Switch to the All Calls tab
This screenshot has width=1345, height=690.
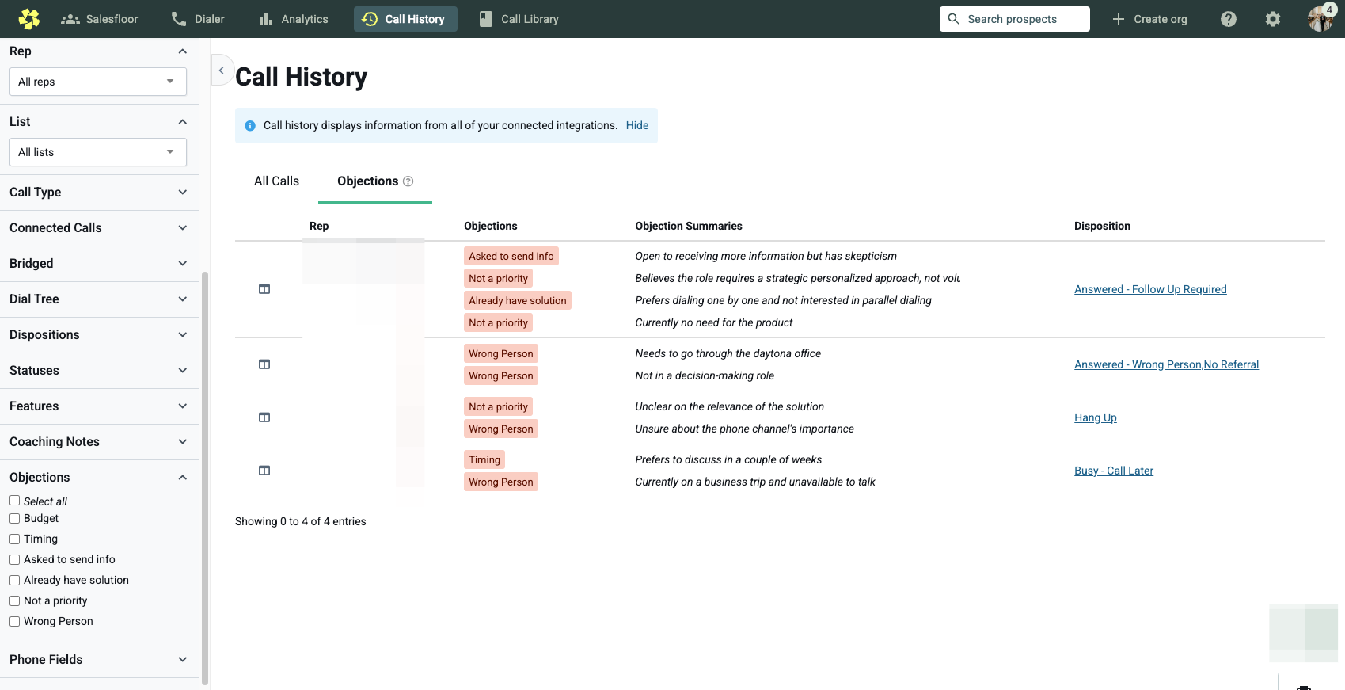[x=276, y=181]
